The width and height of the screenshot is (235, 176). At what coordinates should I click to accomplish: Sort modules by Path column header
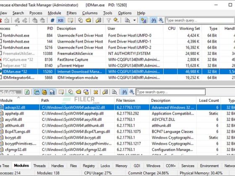[x=77, y=101]
